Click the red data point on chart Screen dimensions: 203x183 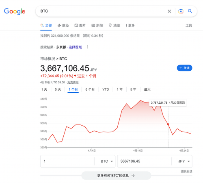tap(168, 124)
